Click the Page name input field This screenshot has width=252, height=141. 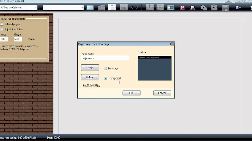pos(105,58)
